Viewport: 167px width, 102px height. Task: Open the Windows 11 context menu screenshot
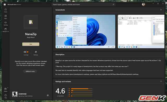tap(85, 31)
